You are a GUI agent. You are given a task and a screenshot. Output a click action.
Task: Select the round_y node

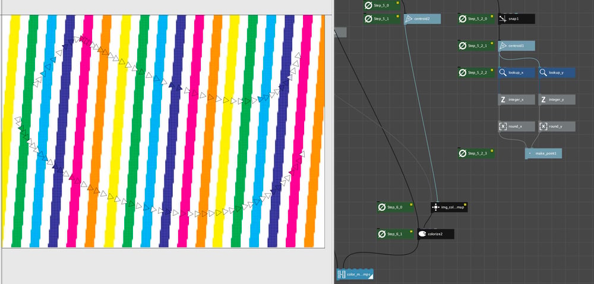(x=557, y=127)
